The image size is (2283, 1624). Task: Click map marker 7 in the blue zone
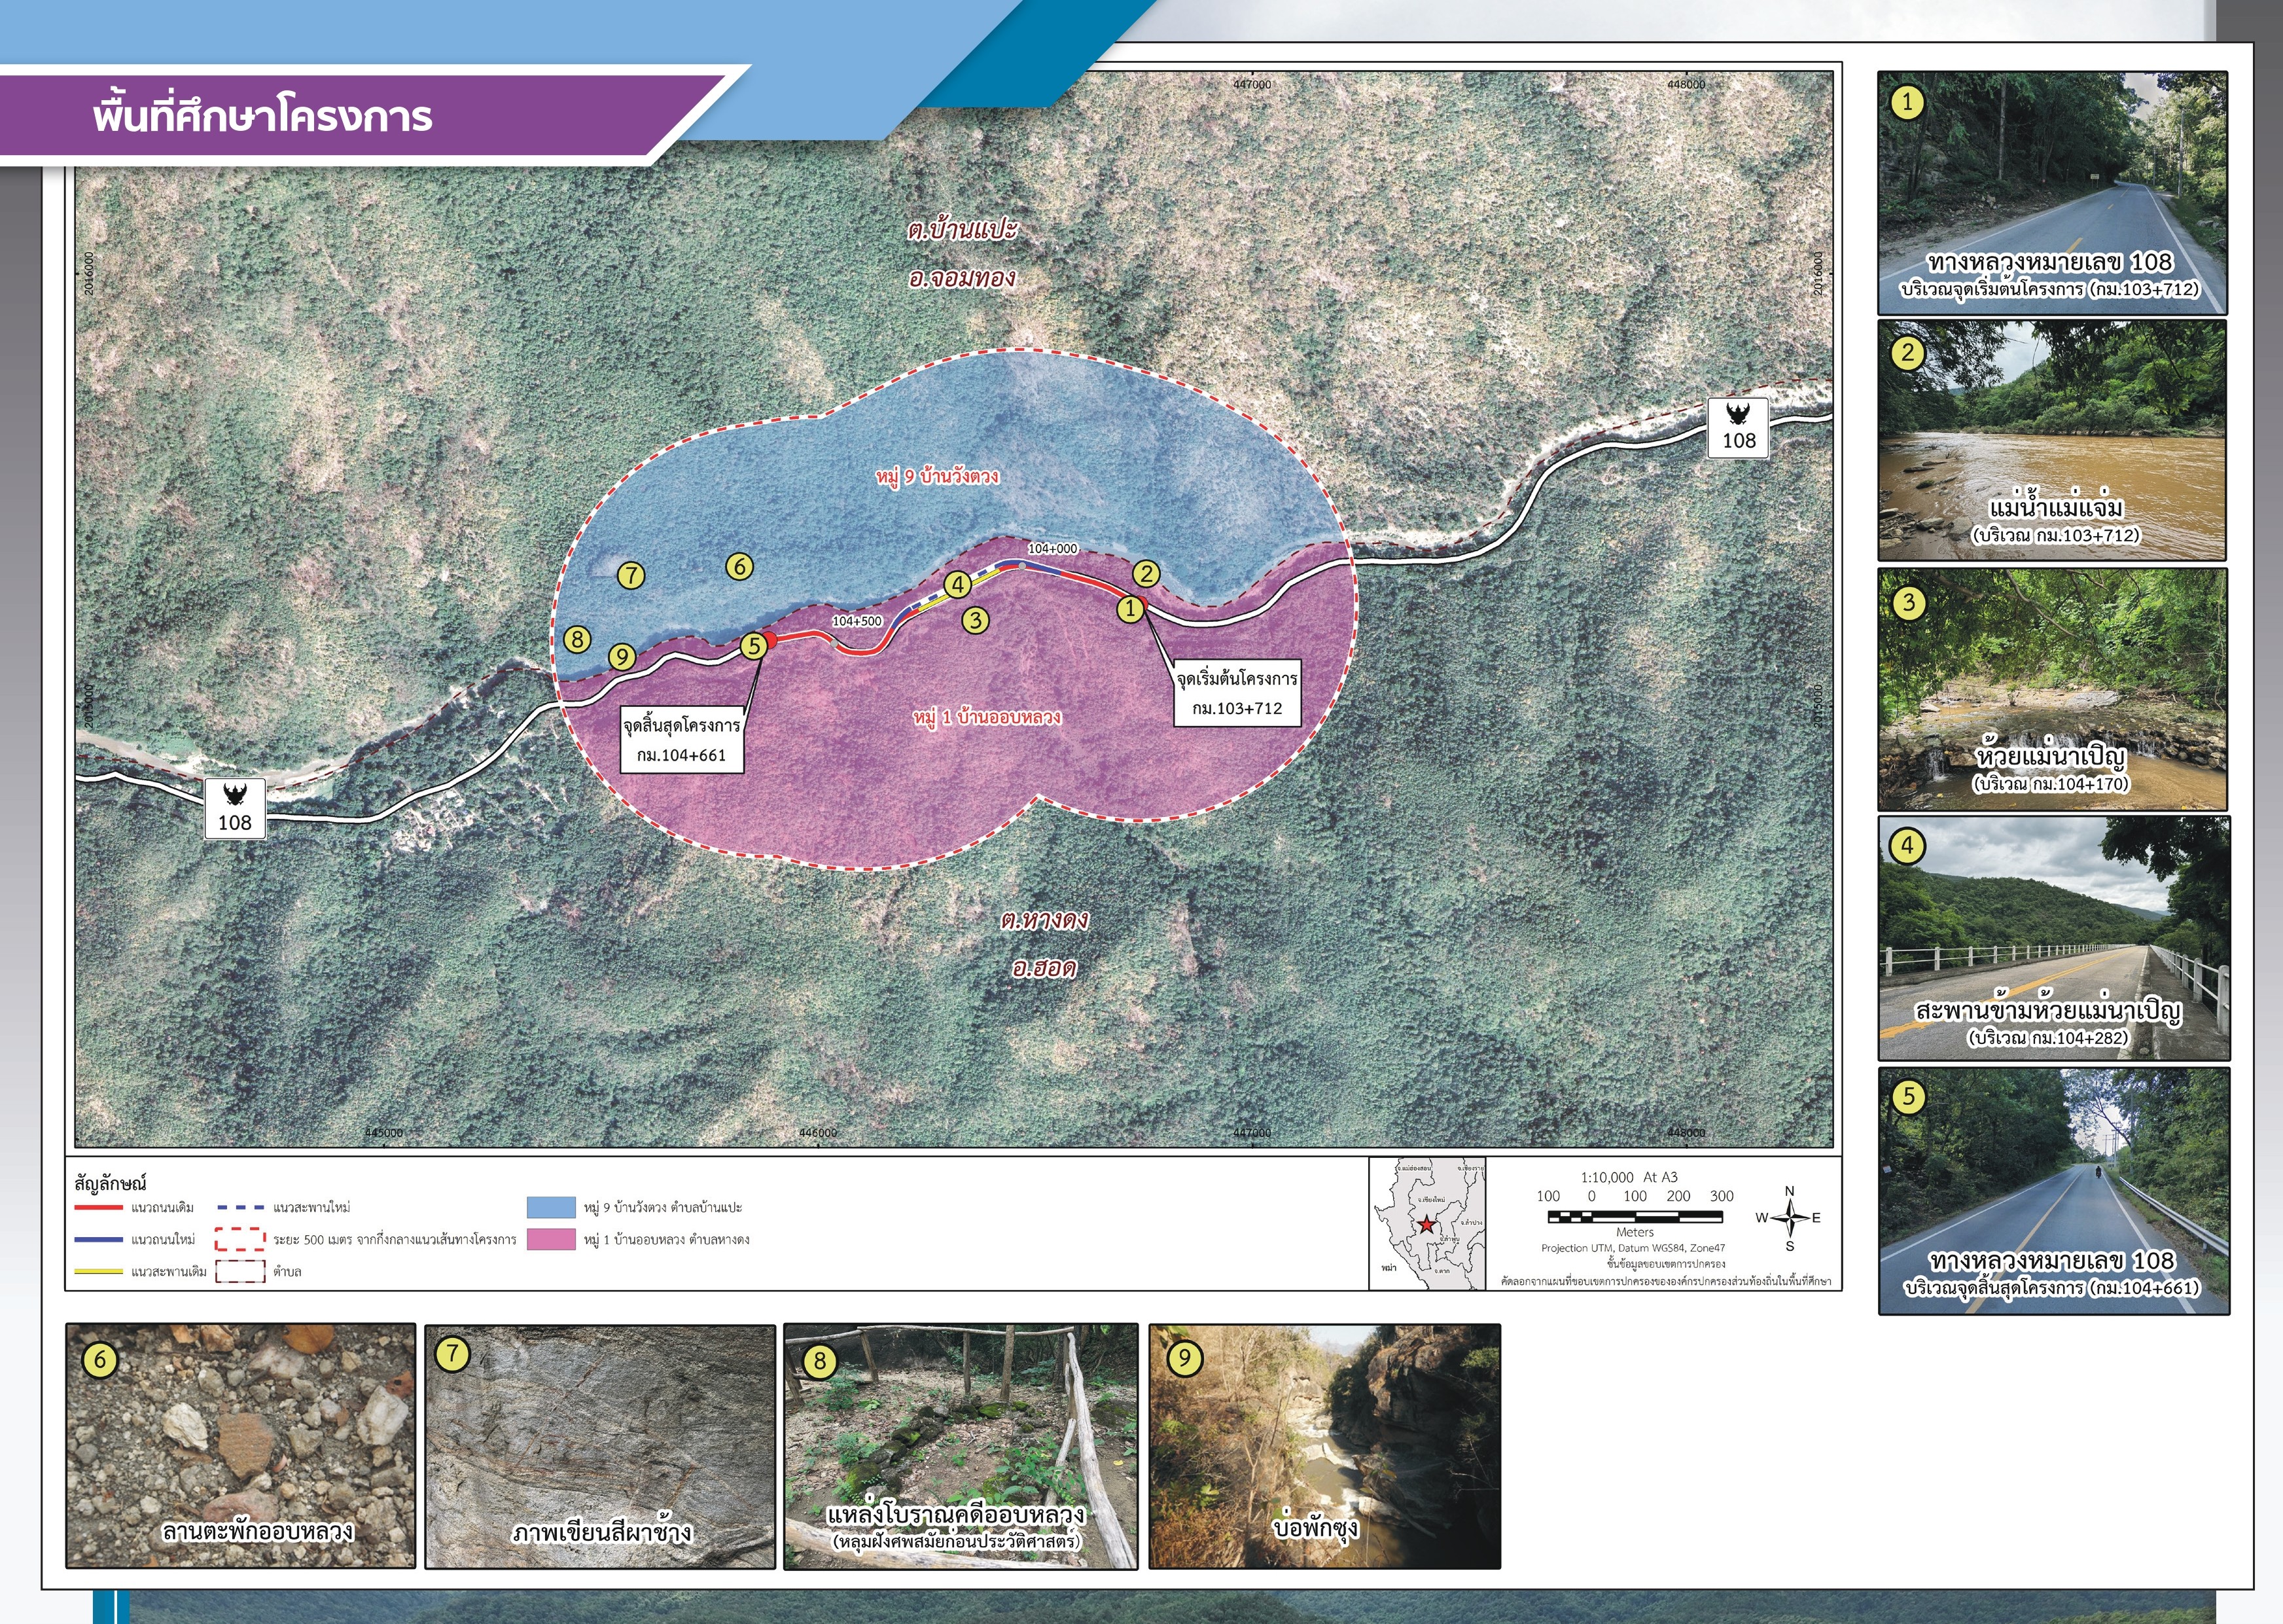[631, 576]
